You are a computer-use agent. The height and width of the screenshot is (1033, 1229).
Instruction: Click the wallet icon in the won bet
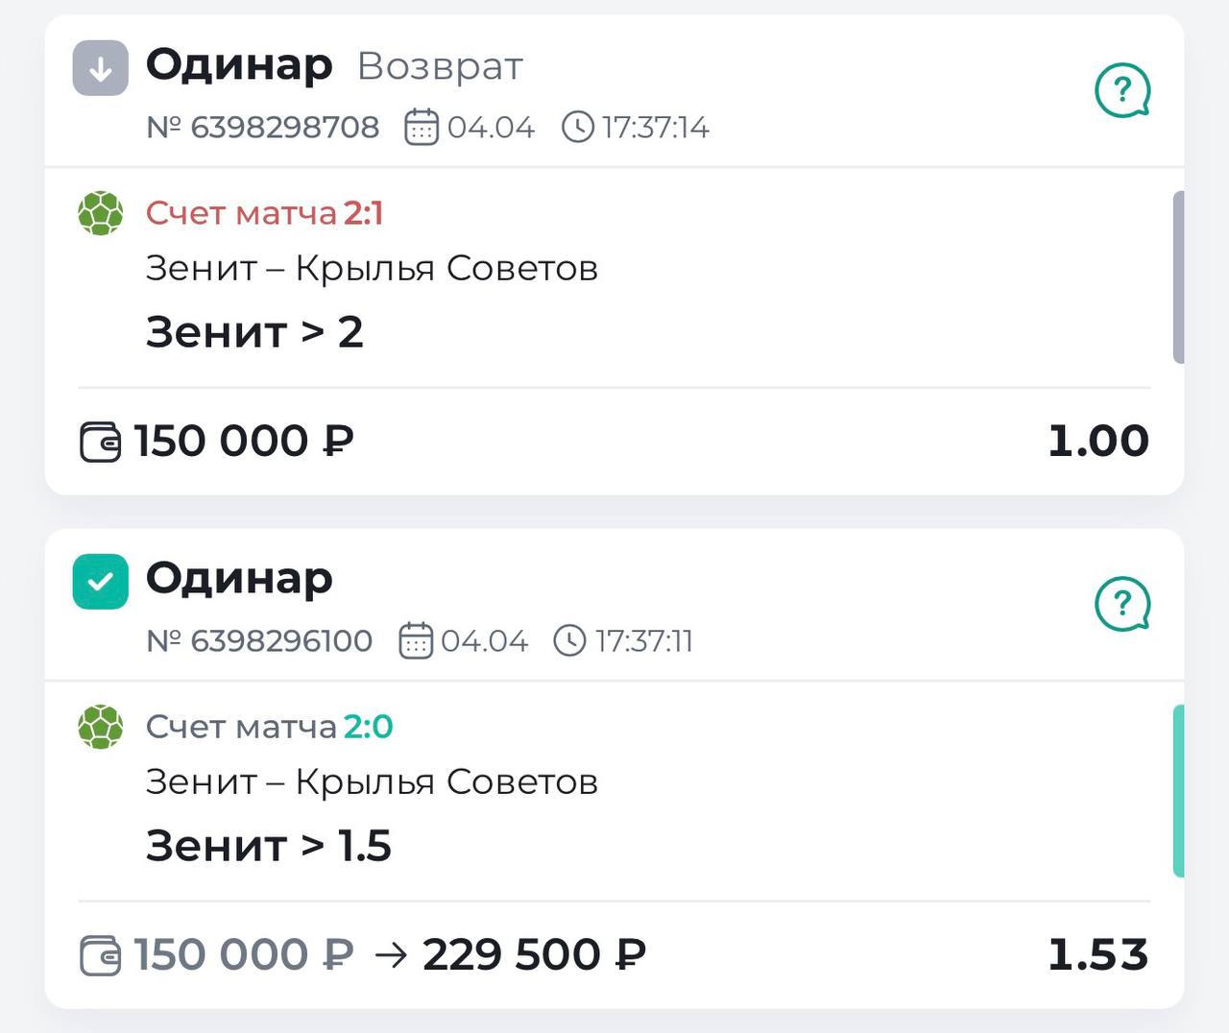coord(100,956)
